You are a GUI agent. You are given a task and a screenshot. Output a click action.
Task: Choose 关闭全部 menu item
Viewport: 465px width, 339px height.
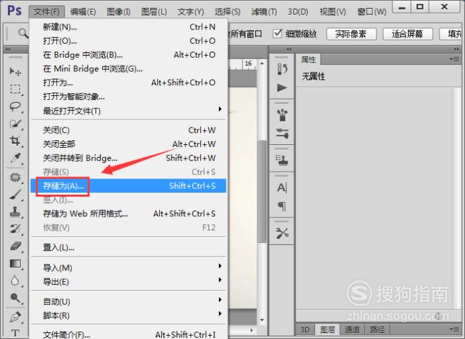click(x=128, y=144)
